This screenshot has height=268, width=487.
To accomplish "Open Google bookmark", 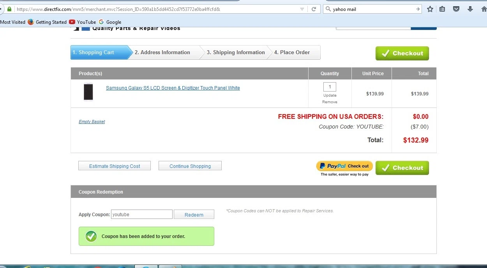I will 110,22.
